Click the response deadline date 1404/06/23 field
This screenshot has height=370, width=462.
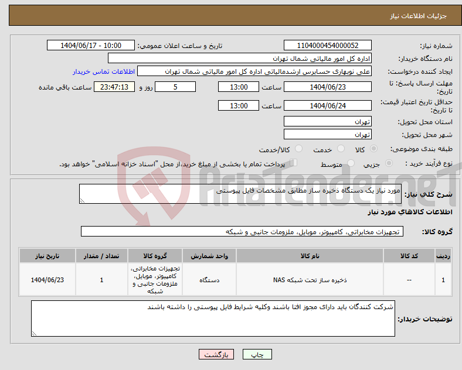coord(327,87)
